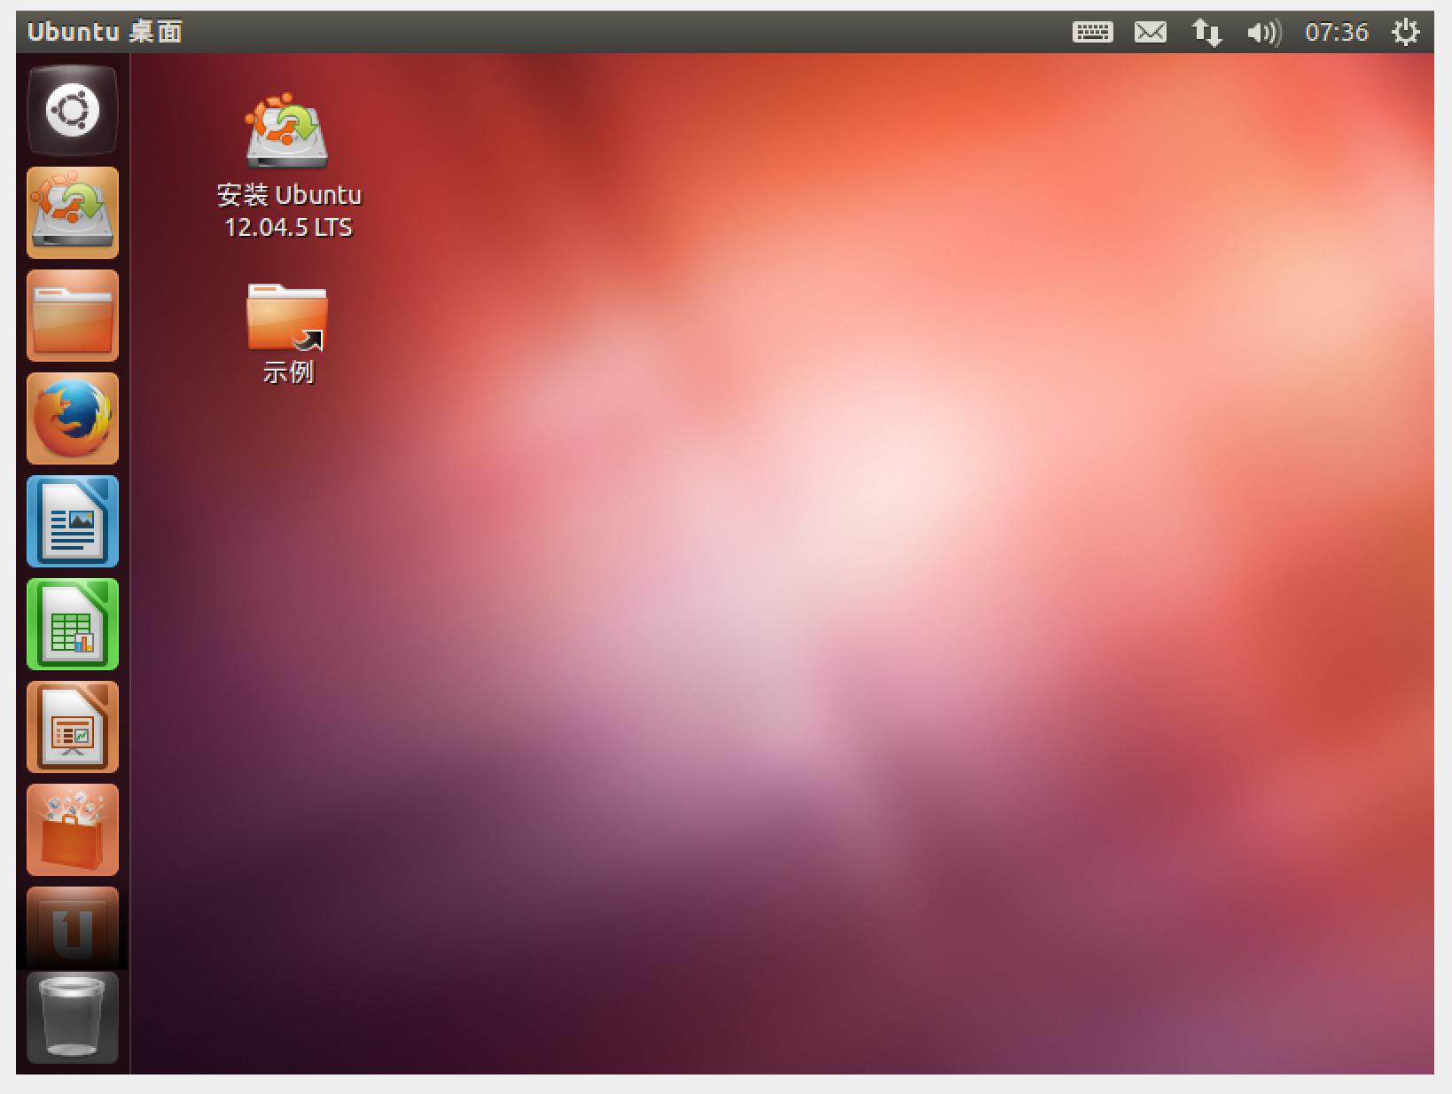Image resolution: width=1452 pixels, height=1094 pixels.
Task: Open the Ubuntu Dash home launcher
Action: 73,111
